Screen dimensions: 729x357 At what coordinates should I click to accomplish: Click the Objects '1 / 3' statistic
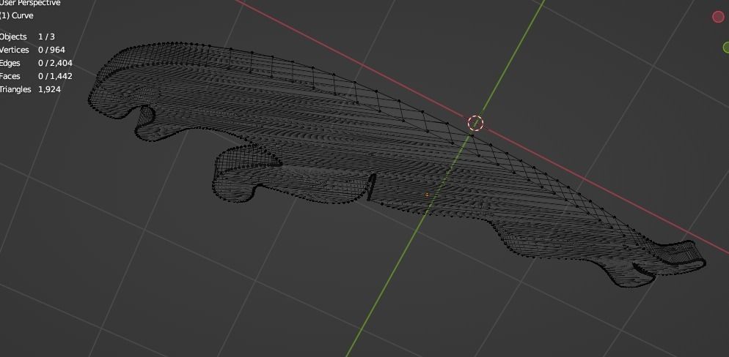pyautogui.click(x=46, y=37)
